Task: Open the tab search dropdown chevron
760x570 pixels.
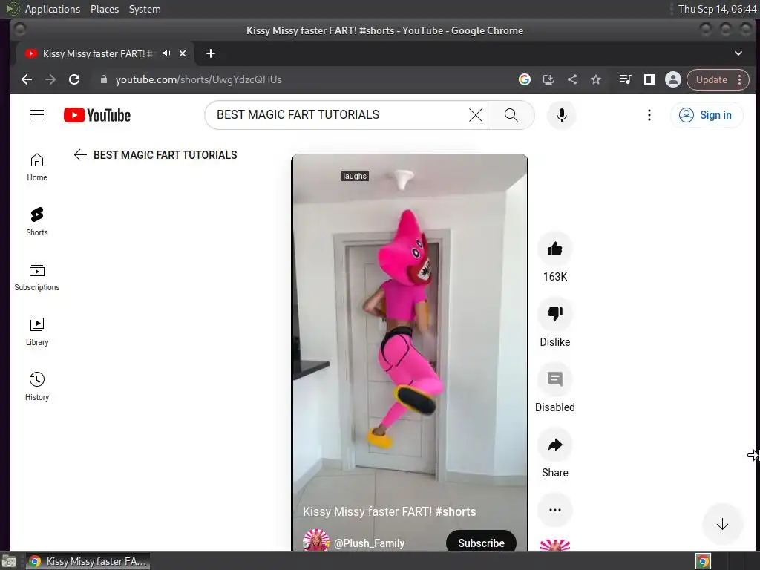Action: coord(738,53)
